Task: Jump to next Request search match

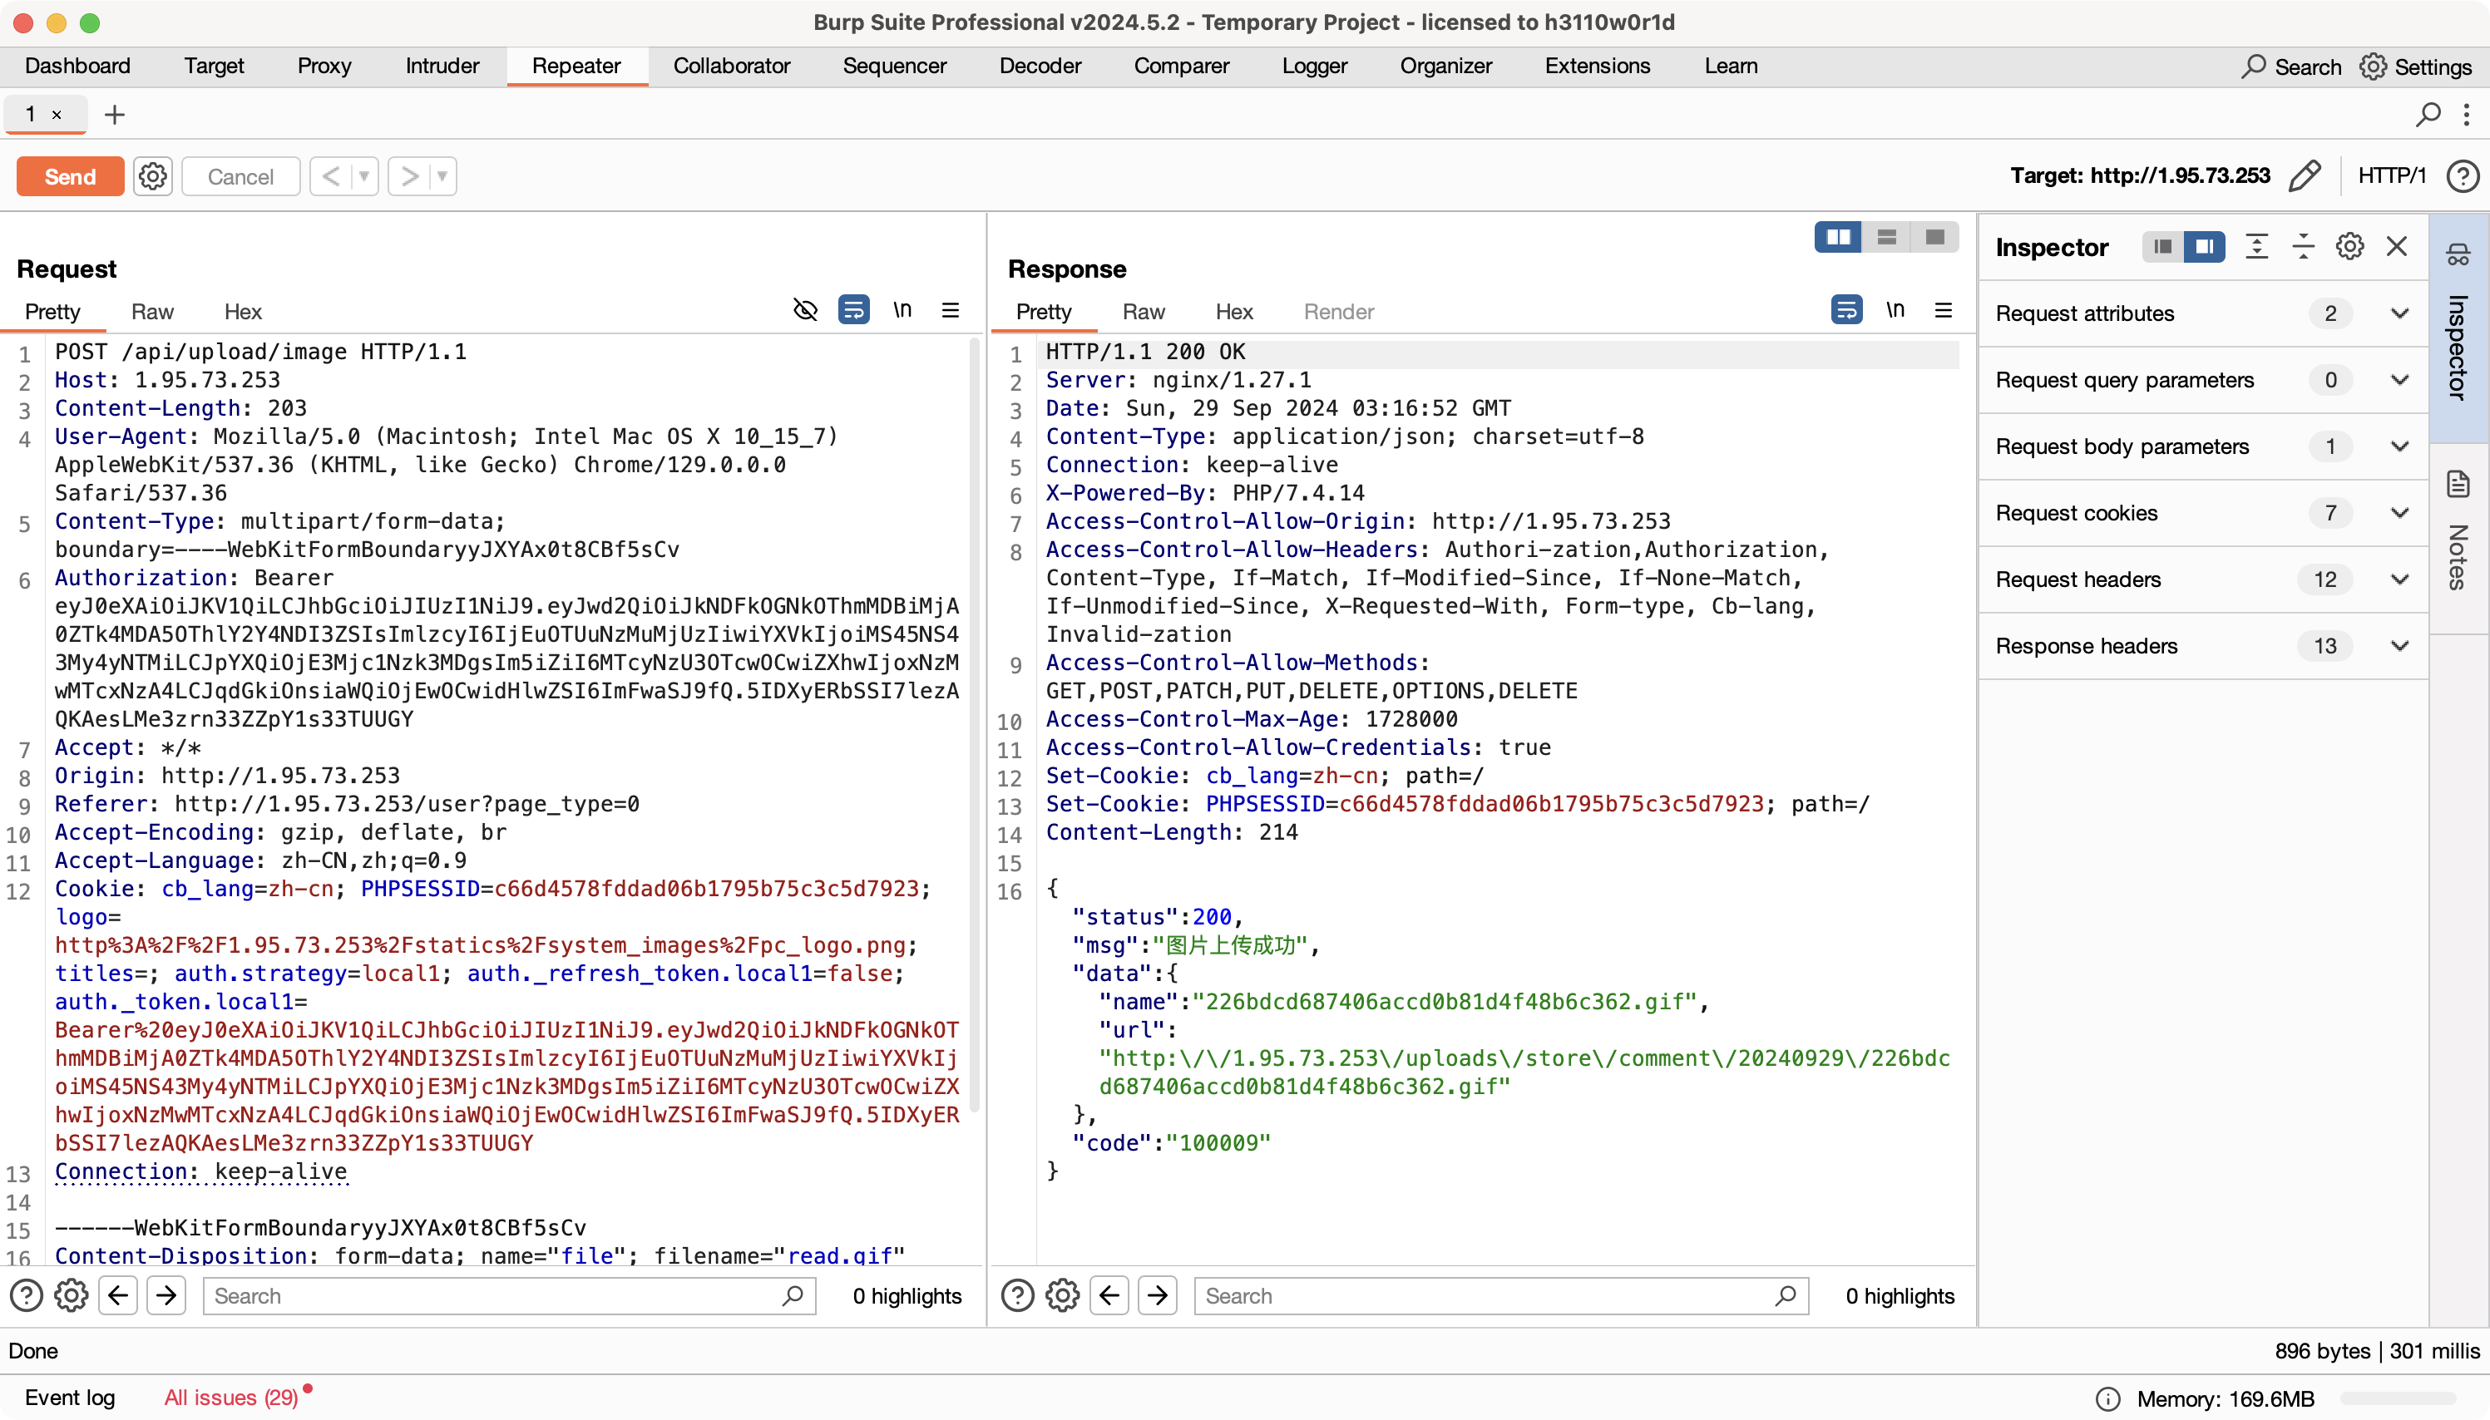Action: click(167, 1295)
